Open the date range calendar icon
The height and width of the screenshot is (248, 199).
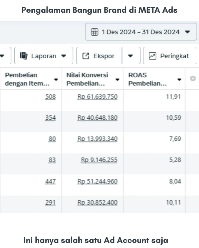coord(95,32)
